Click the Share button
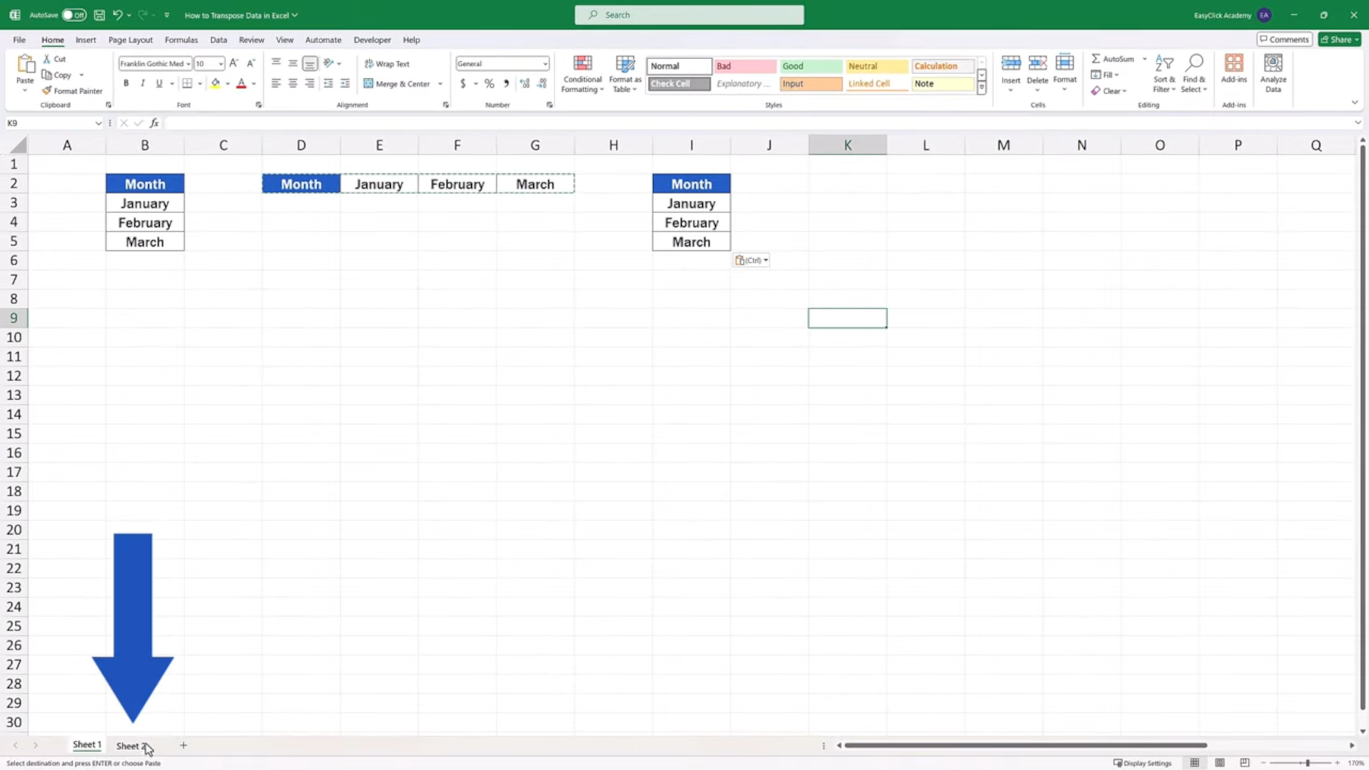Screen dimensions: 1369x770 click(x=1339, y=40)
